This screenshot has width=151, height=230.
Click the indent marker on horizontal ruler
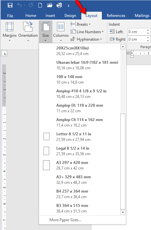[132, 54]
